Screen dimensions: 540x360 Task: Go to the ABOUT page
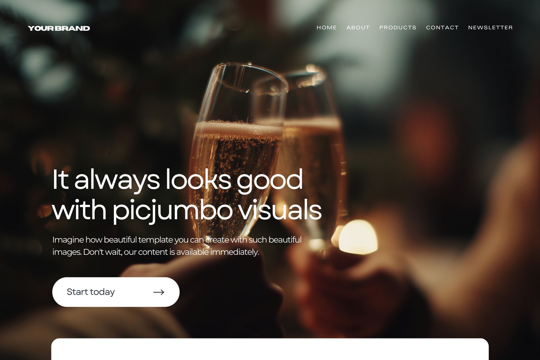point(358,28)
